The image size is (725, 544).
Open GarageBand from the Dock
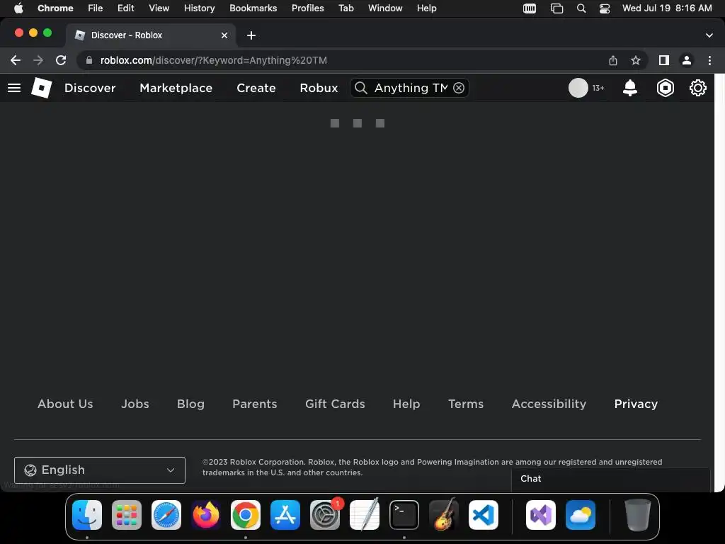click(x=444, y=515)
